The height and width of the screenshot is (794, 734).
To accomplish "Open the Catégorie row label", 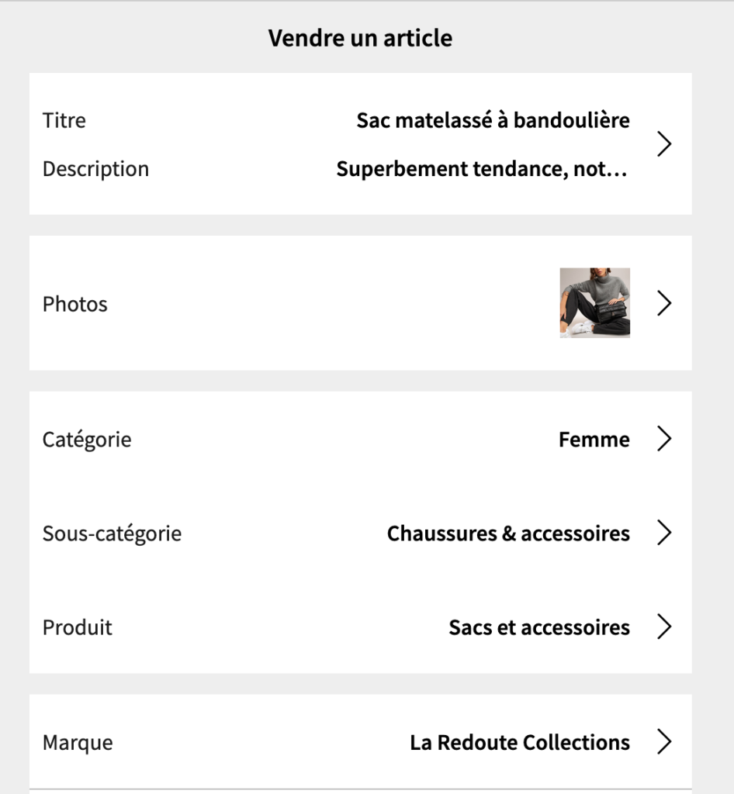I will coord(87,440).
